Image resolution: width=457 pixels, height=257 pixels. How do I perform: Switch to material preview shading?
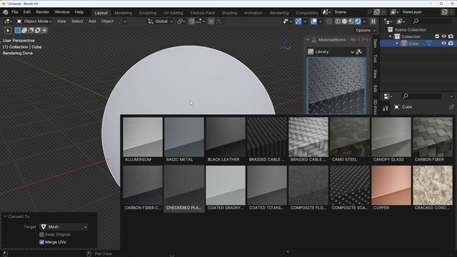tap(351, 21)
